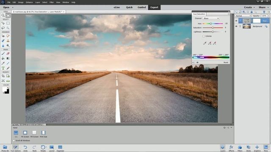Image resolution: width=271 pixels, height=152 pixels.
Task: Select the Custom Shape line tool
Action: (8, 63)
